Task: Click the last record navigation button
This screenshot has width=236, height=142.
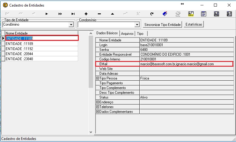Action: coord(73,14)
